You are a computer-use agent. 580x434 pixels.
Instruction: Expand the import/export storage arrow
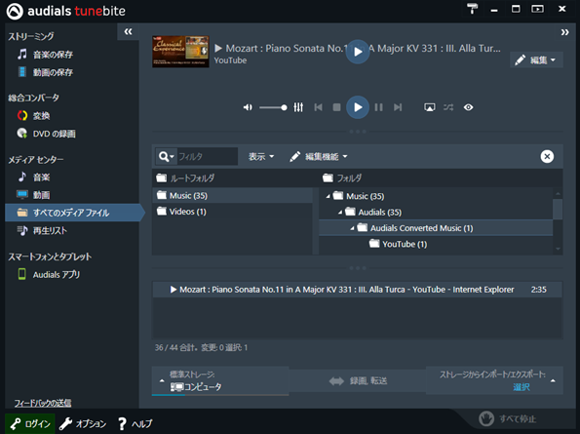click(x=553, y=380)
